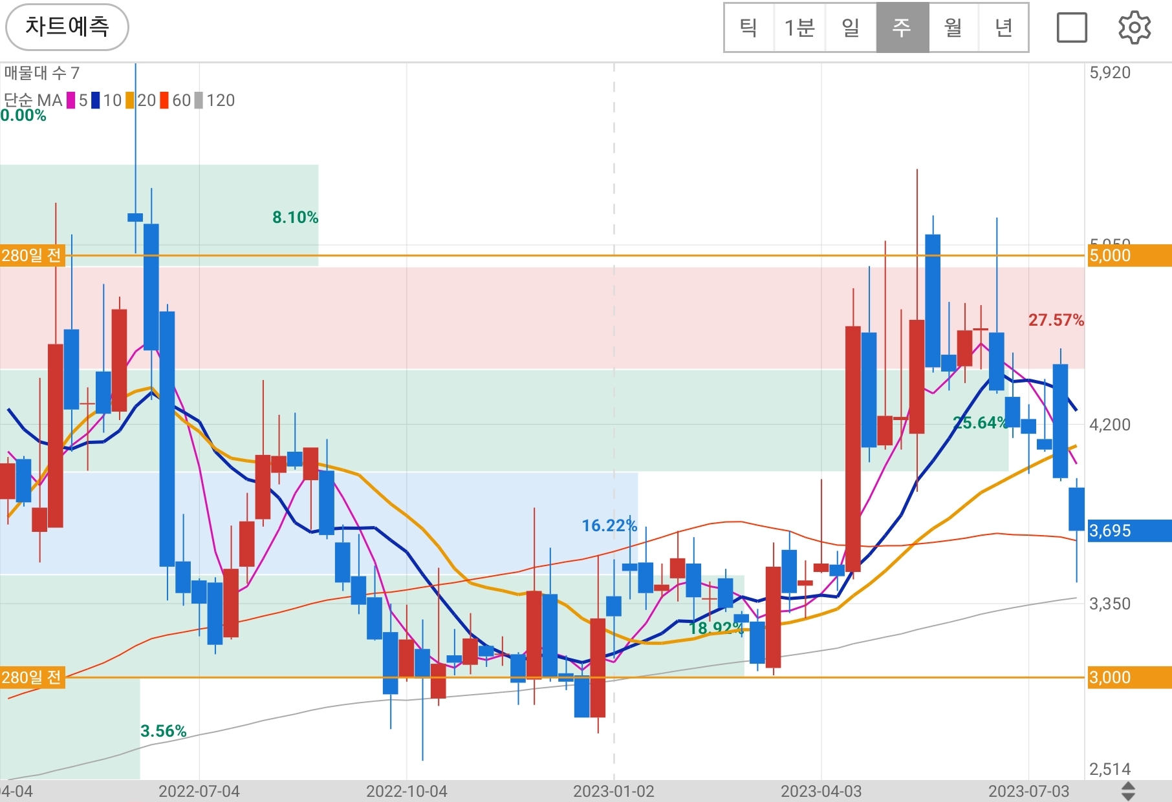Tap the 18.92% volume profile label
This screenshot has height=802, width=1172.
(716, 628)
